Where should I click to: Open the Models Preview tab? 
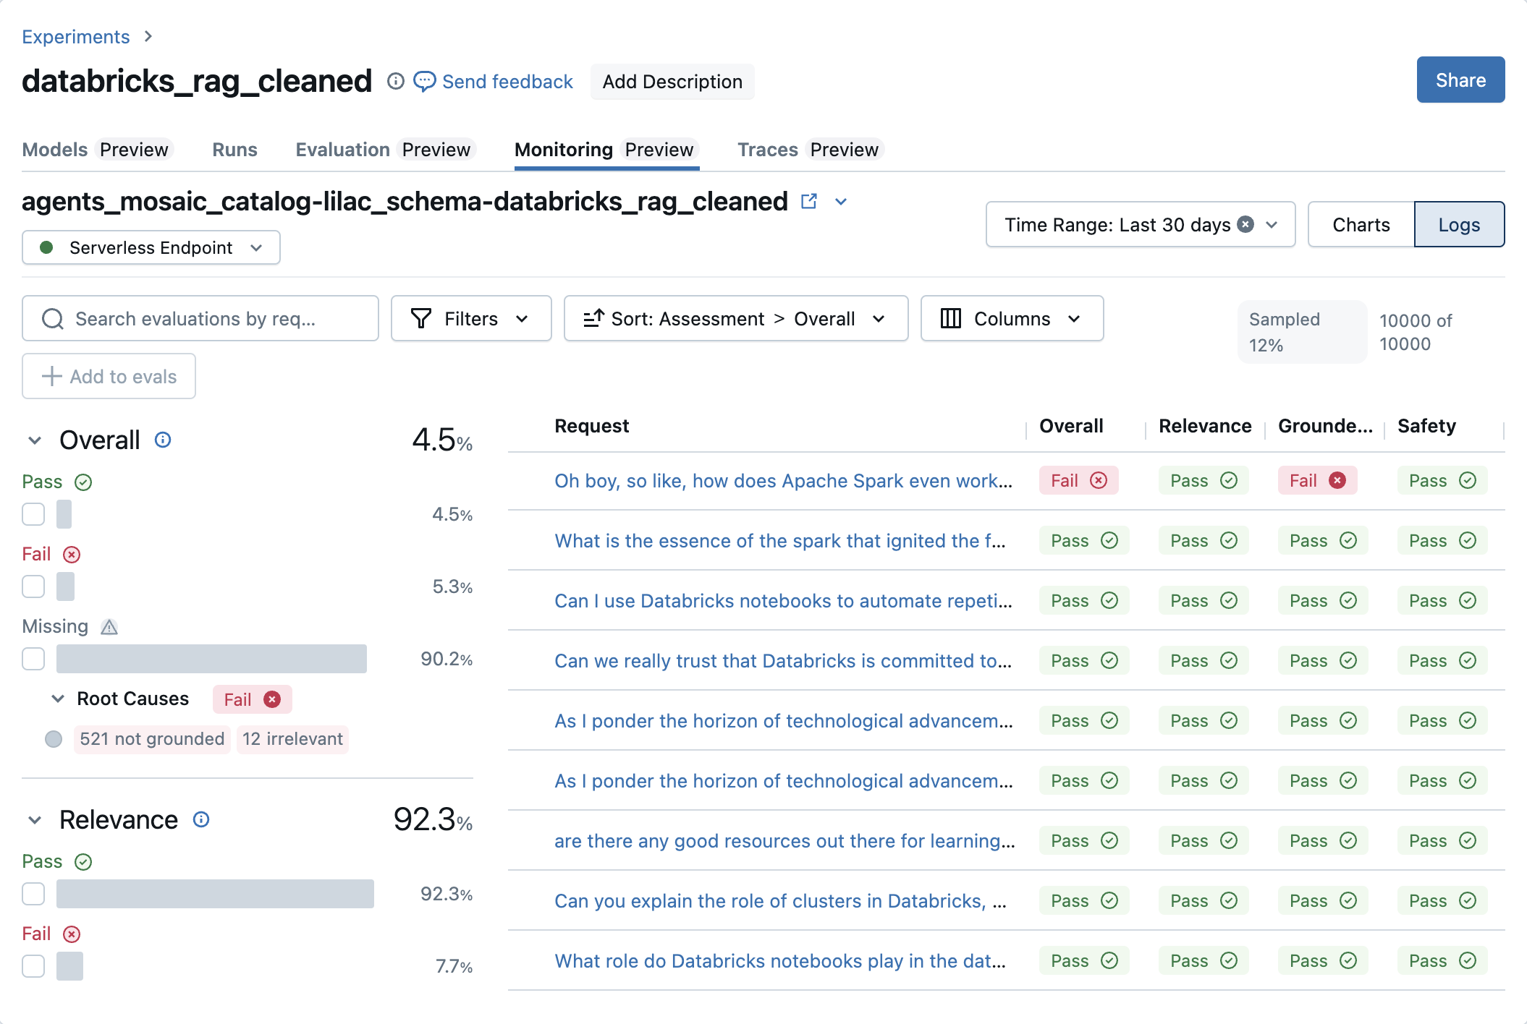pyautogui.click(x=97, y=150)
